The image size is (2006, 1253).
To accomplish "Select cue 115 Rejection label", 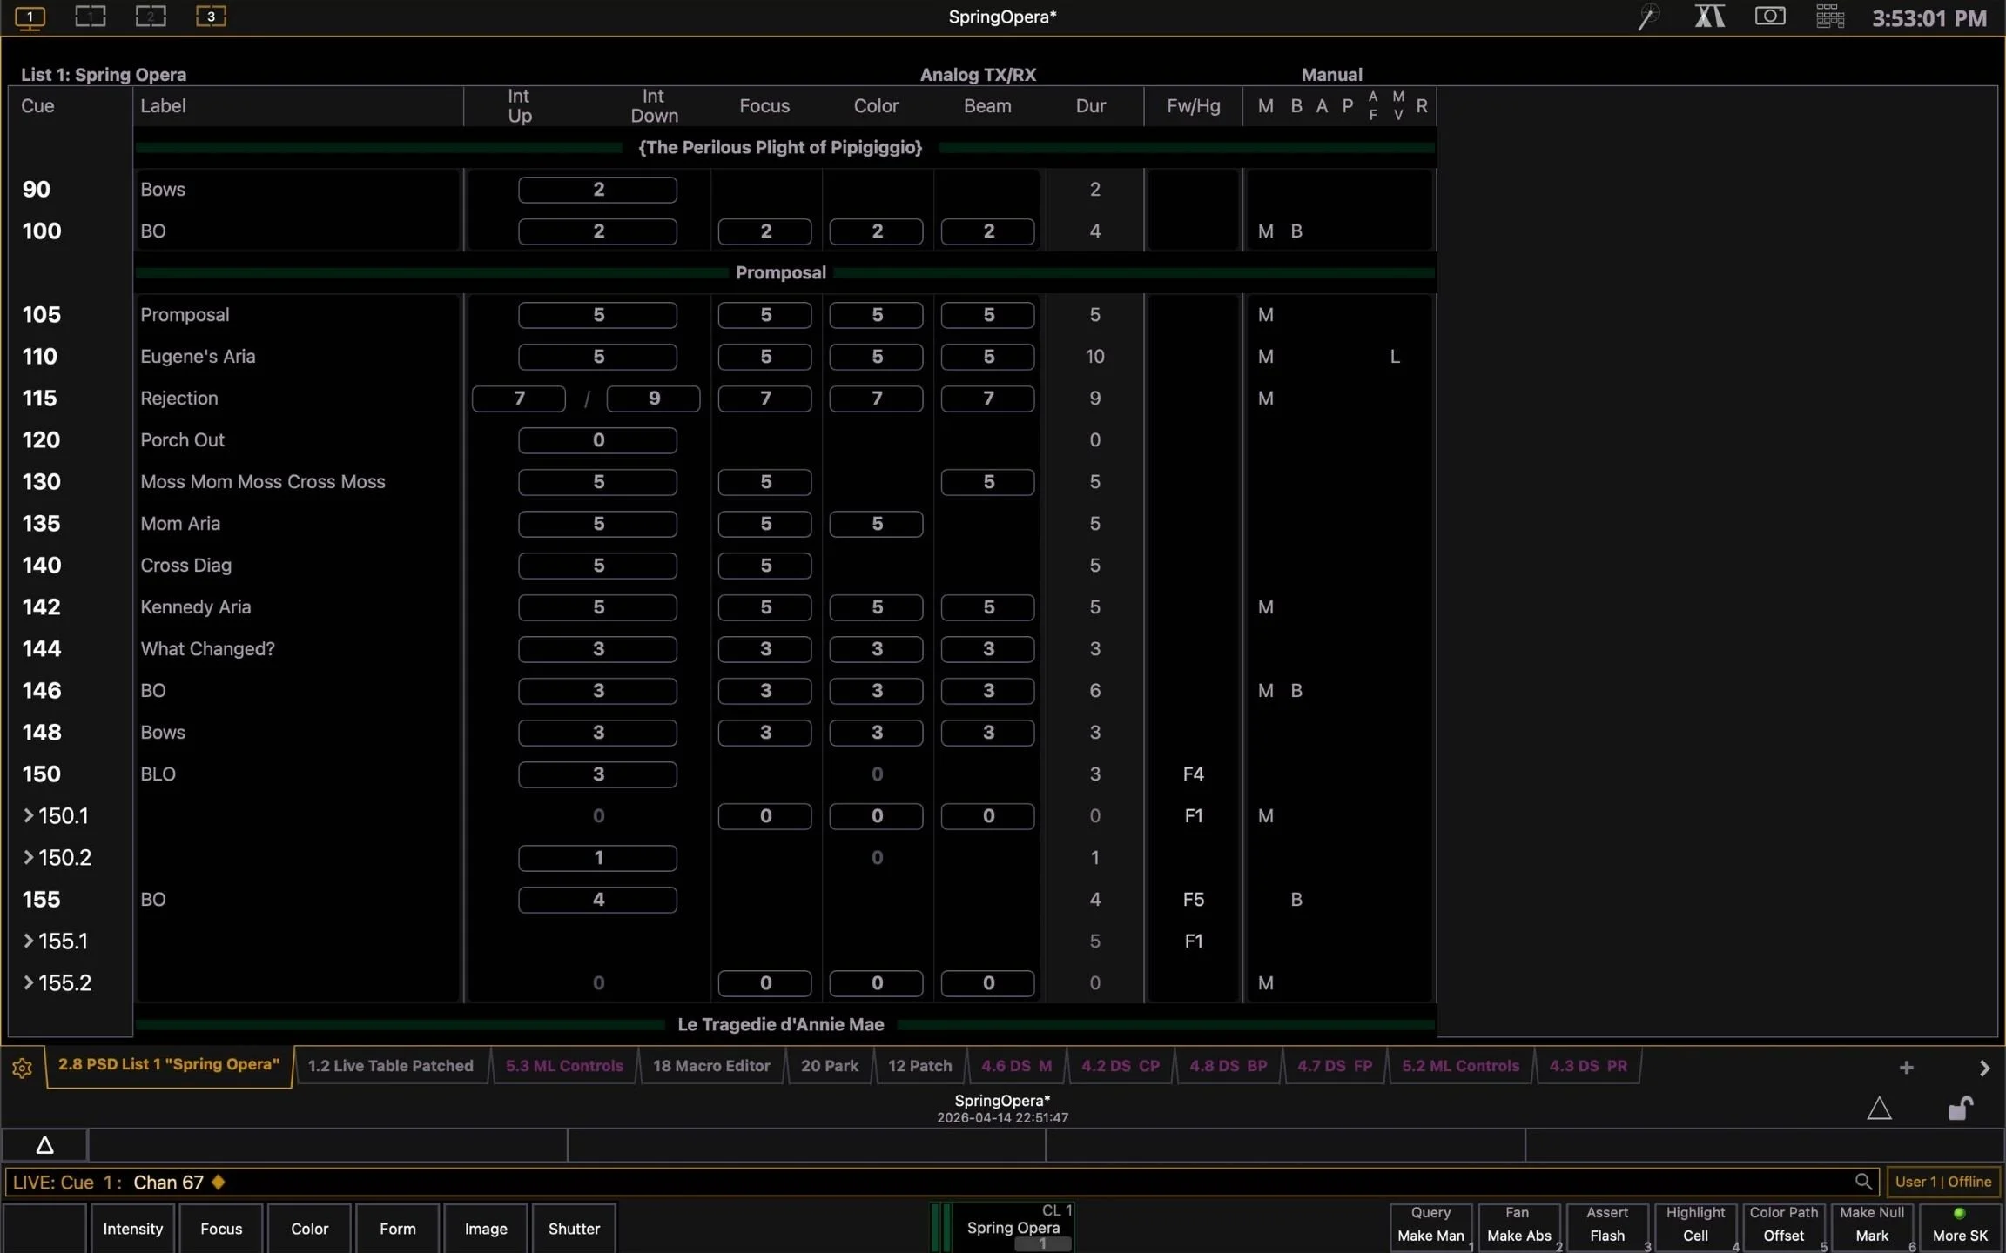I will tap(179, 398).
